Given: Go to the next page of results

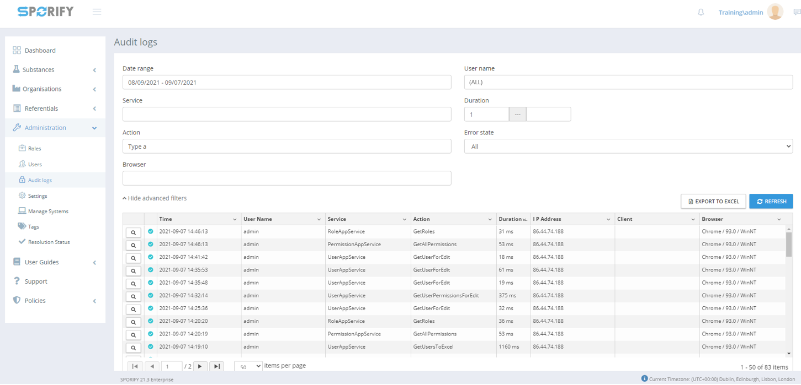Looking at the screenshot, I should [200, 366].
